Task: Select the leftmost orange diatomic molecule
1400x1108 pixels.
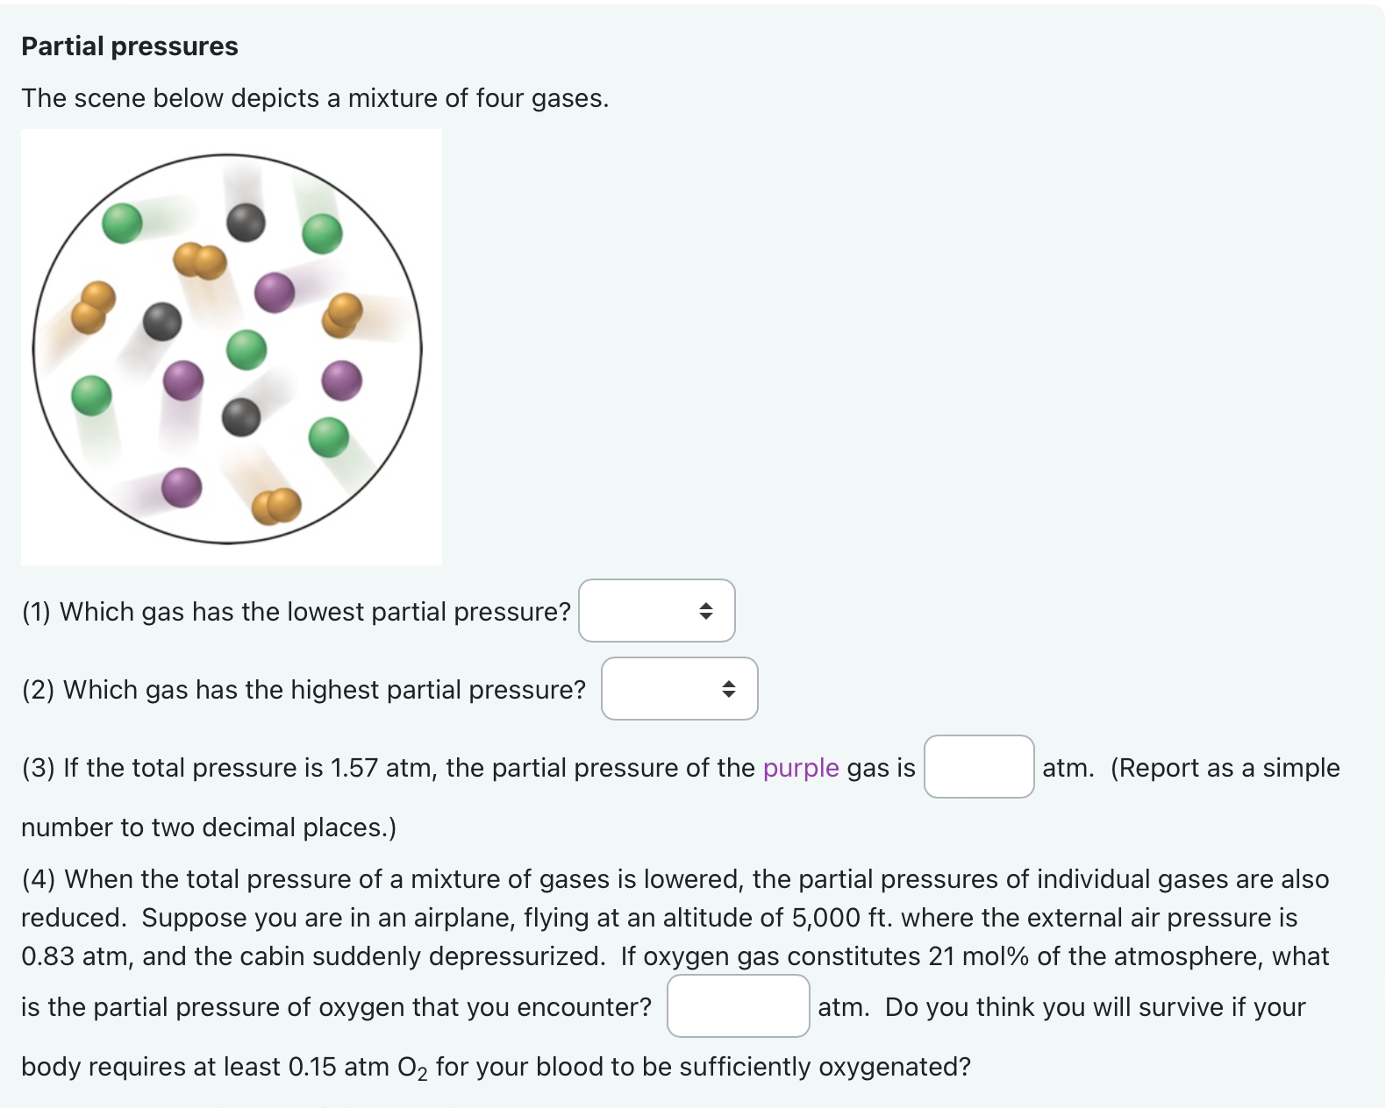Action: [x=93, y=307]
